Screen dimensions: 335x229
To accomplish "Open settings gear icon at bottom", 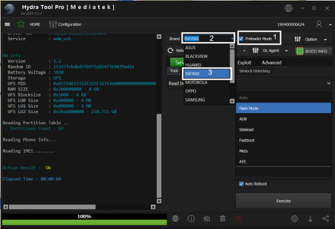I will [x=295, y=218].
